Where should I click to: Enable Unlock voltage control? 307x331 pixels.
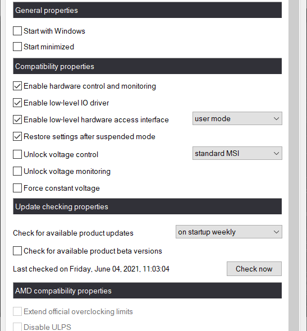17,154
